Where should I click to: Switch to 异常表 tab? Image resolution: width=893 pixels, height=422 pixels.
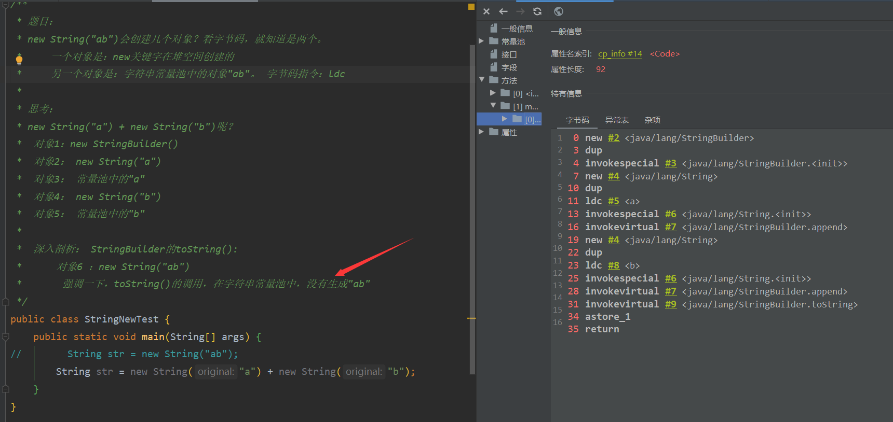pyautogui.click(x=617, y=120)
